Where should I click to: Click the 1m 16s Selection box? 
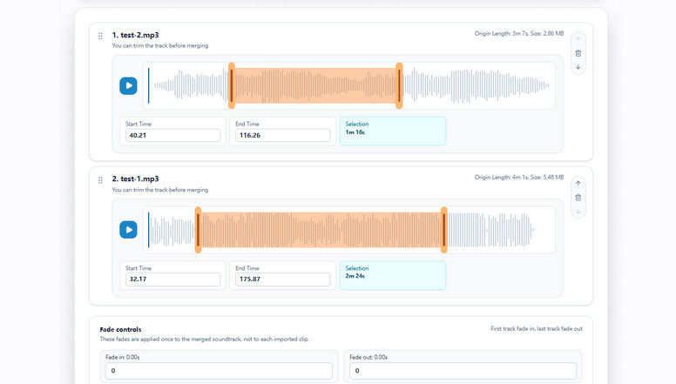[x=393, y=131]
